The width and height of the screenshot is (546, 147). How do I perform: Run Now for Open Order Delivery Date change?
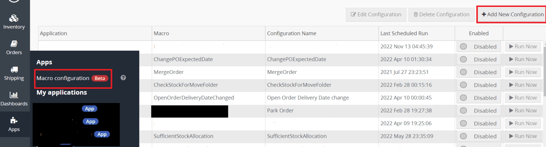[523, 98]
